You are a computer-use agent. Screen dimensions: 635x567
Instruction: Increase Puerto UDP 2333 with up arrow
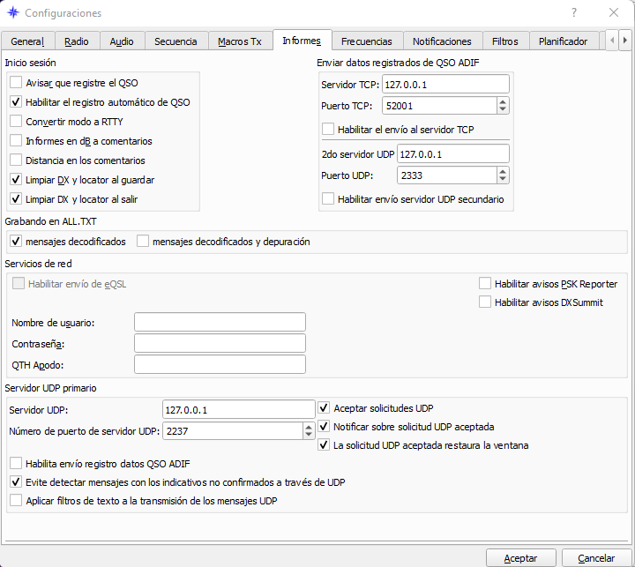point(503,172)
